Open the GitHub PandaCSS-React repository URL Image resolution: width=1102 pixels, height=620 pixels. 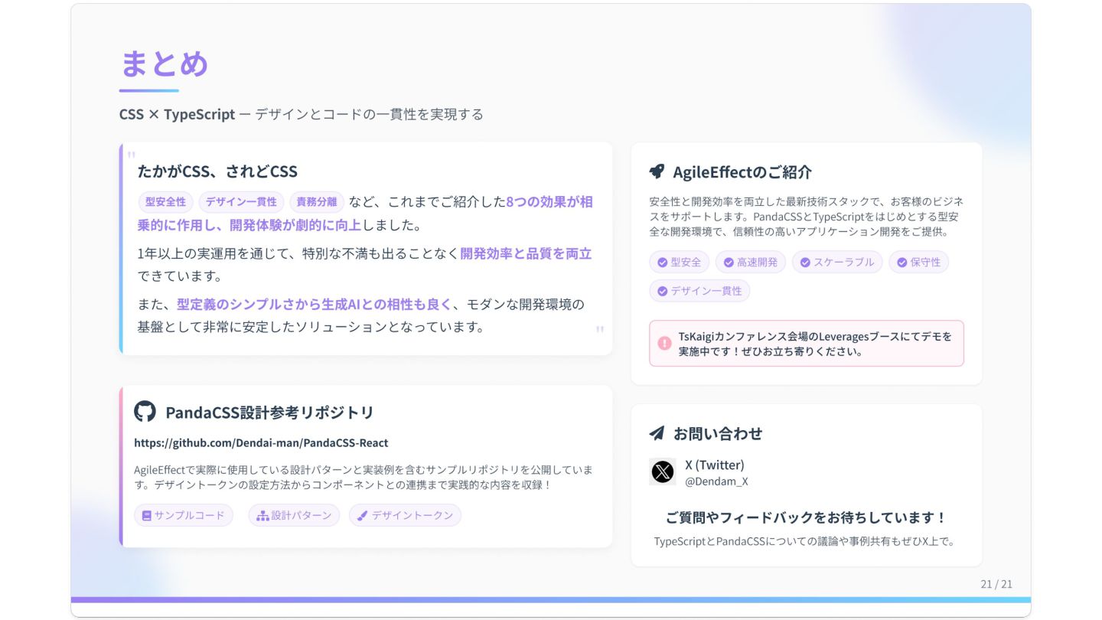click(x=261, y=442)
